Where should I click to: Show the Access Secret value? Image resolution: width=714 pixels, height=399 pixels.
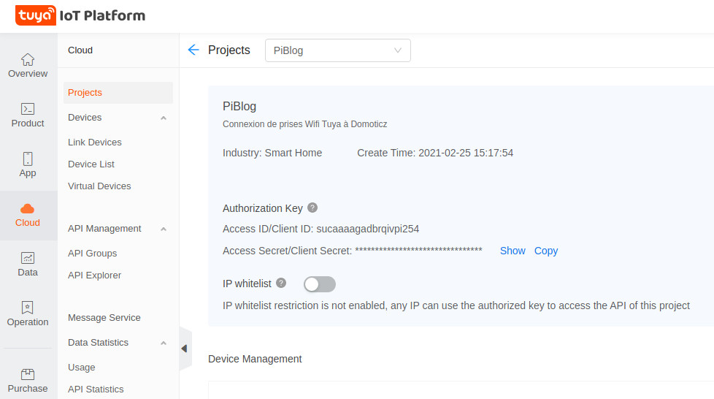[513, 251]
